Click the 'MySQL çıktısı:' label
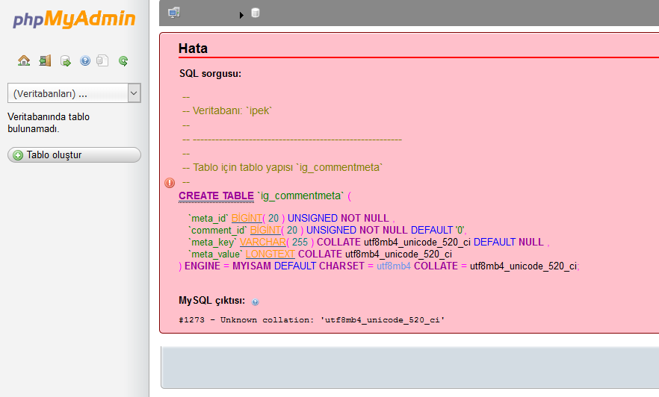 [x=212, y=301]
